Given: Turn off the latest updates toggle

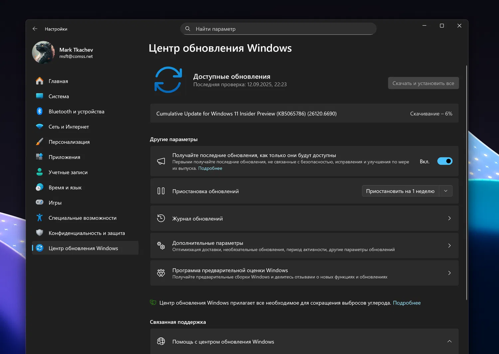Looking at the screenshot, I should 444,161.
